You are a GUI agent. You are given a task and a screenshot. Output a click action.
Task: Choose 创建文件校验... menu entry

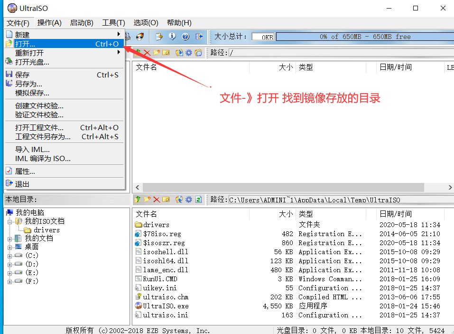coord(64,105)
